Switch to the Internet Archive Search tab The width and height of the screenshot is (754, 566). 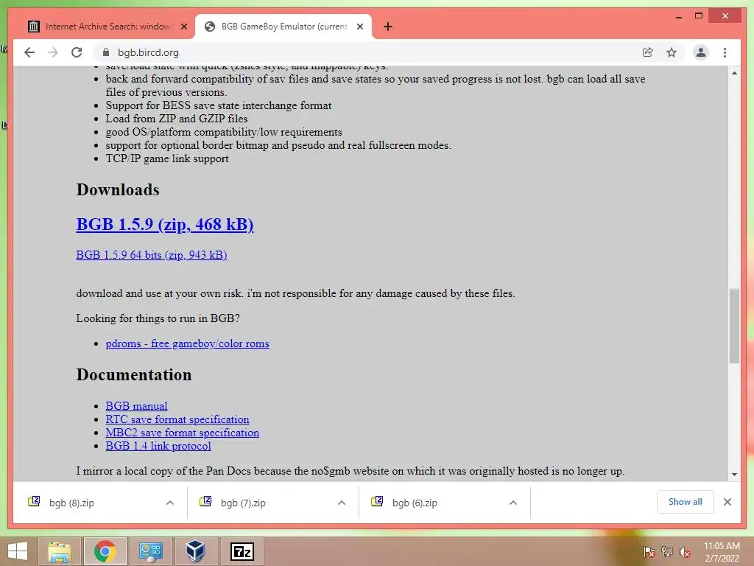point(108,27)
